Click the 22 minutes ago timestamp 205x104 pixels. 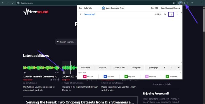tap(30, 83)
